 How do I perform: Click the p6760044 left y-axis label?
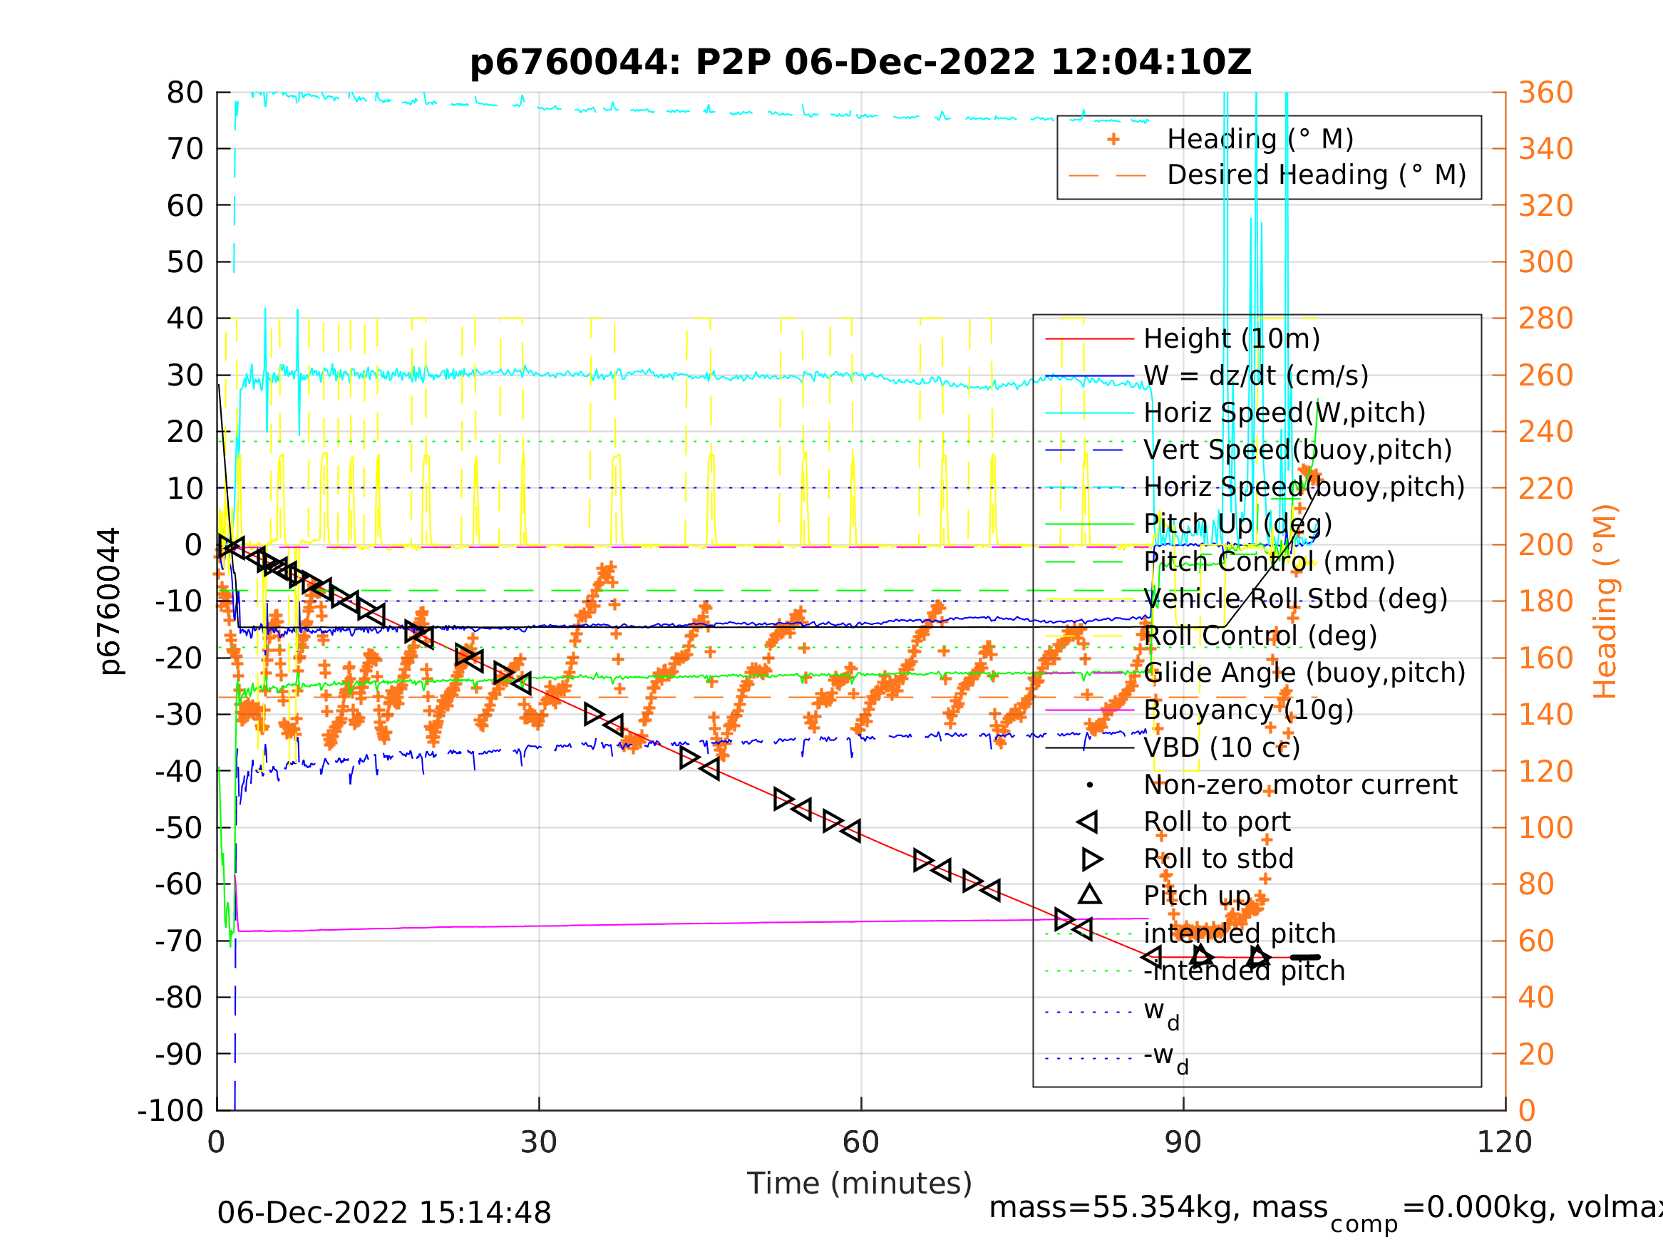click(110, 601)
